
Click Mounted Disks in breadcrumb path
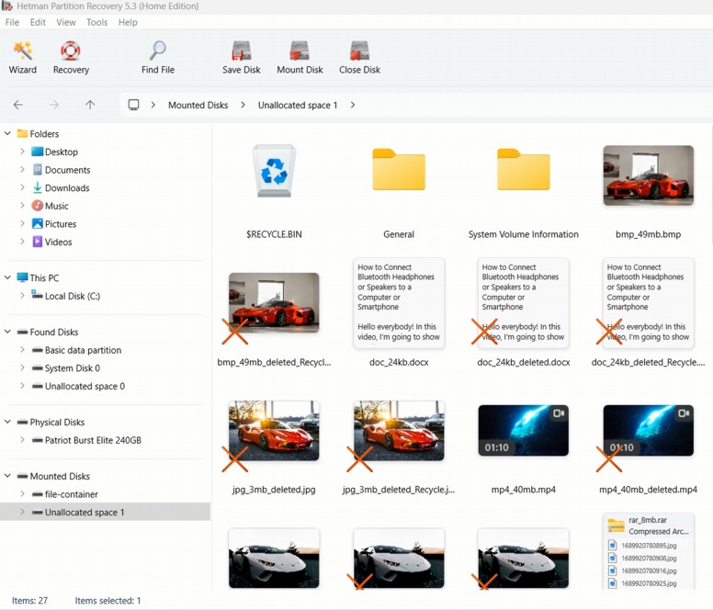(198, 106)
